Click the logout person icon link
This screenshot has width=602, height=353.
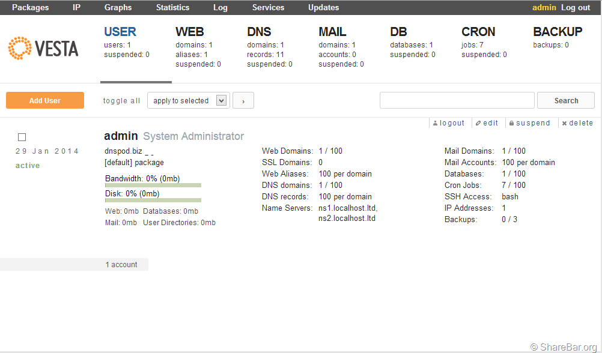tap(449, 123)
